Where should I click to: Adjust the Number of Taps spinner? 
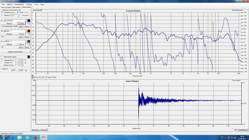(22, 65)
